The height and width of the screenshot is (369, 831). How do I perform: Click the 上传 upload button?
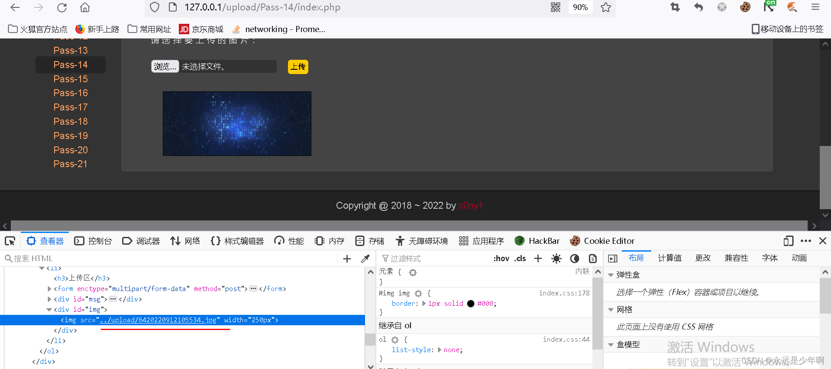[298, 67]
